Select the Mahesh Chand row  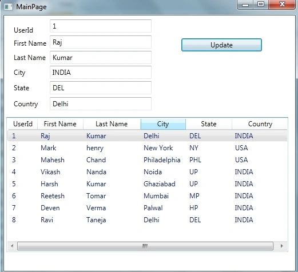(x=148, y=160)
